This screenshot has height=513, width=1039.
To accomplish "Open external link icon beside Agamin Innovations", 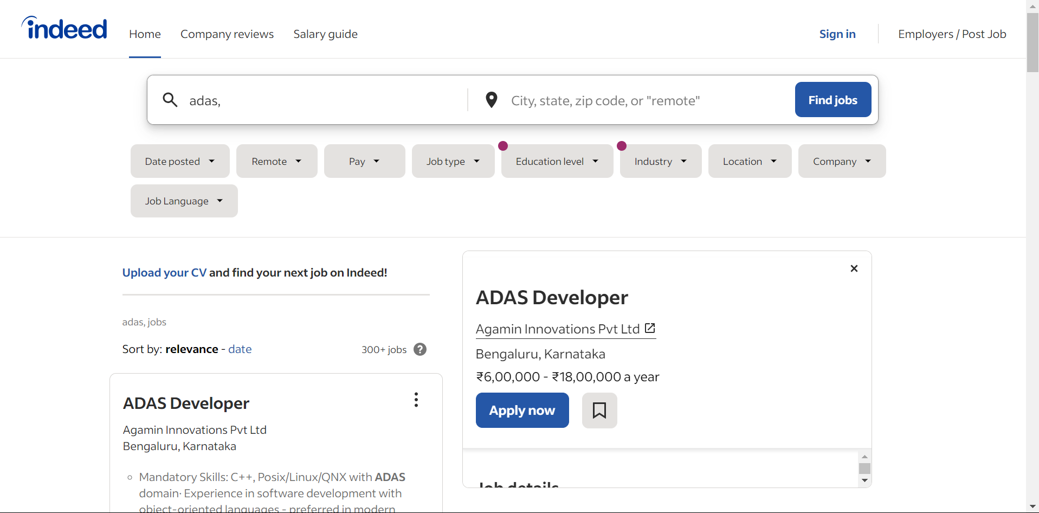I will tap(650, 329).
